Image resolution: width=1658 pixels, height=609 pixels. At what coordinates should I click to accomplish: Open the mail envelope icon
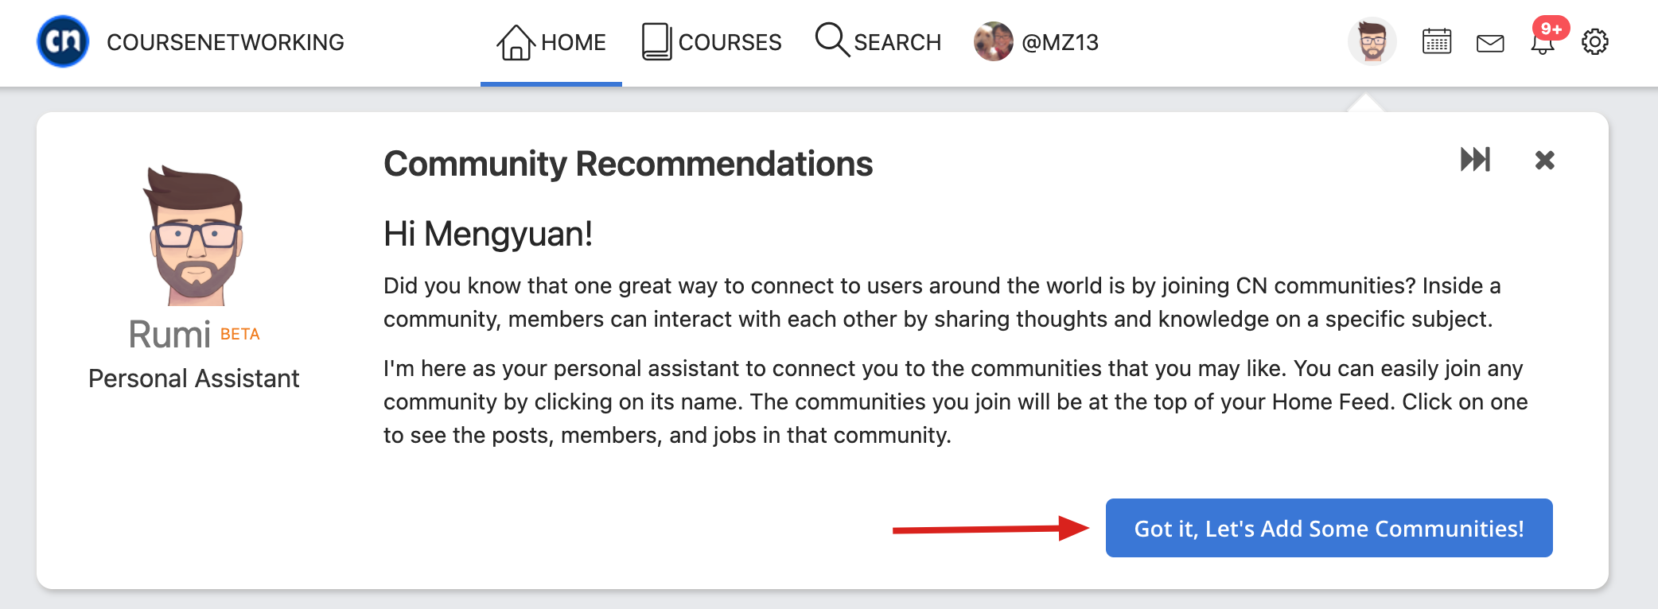1490,43
